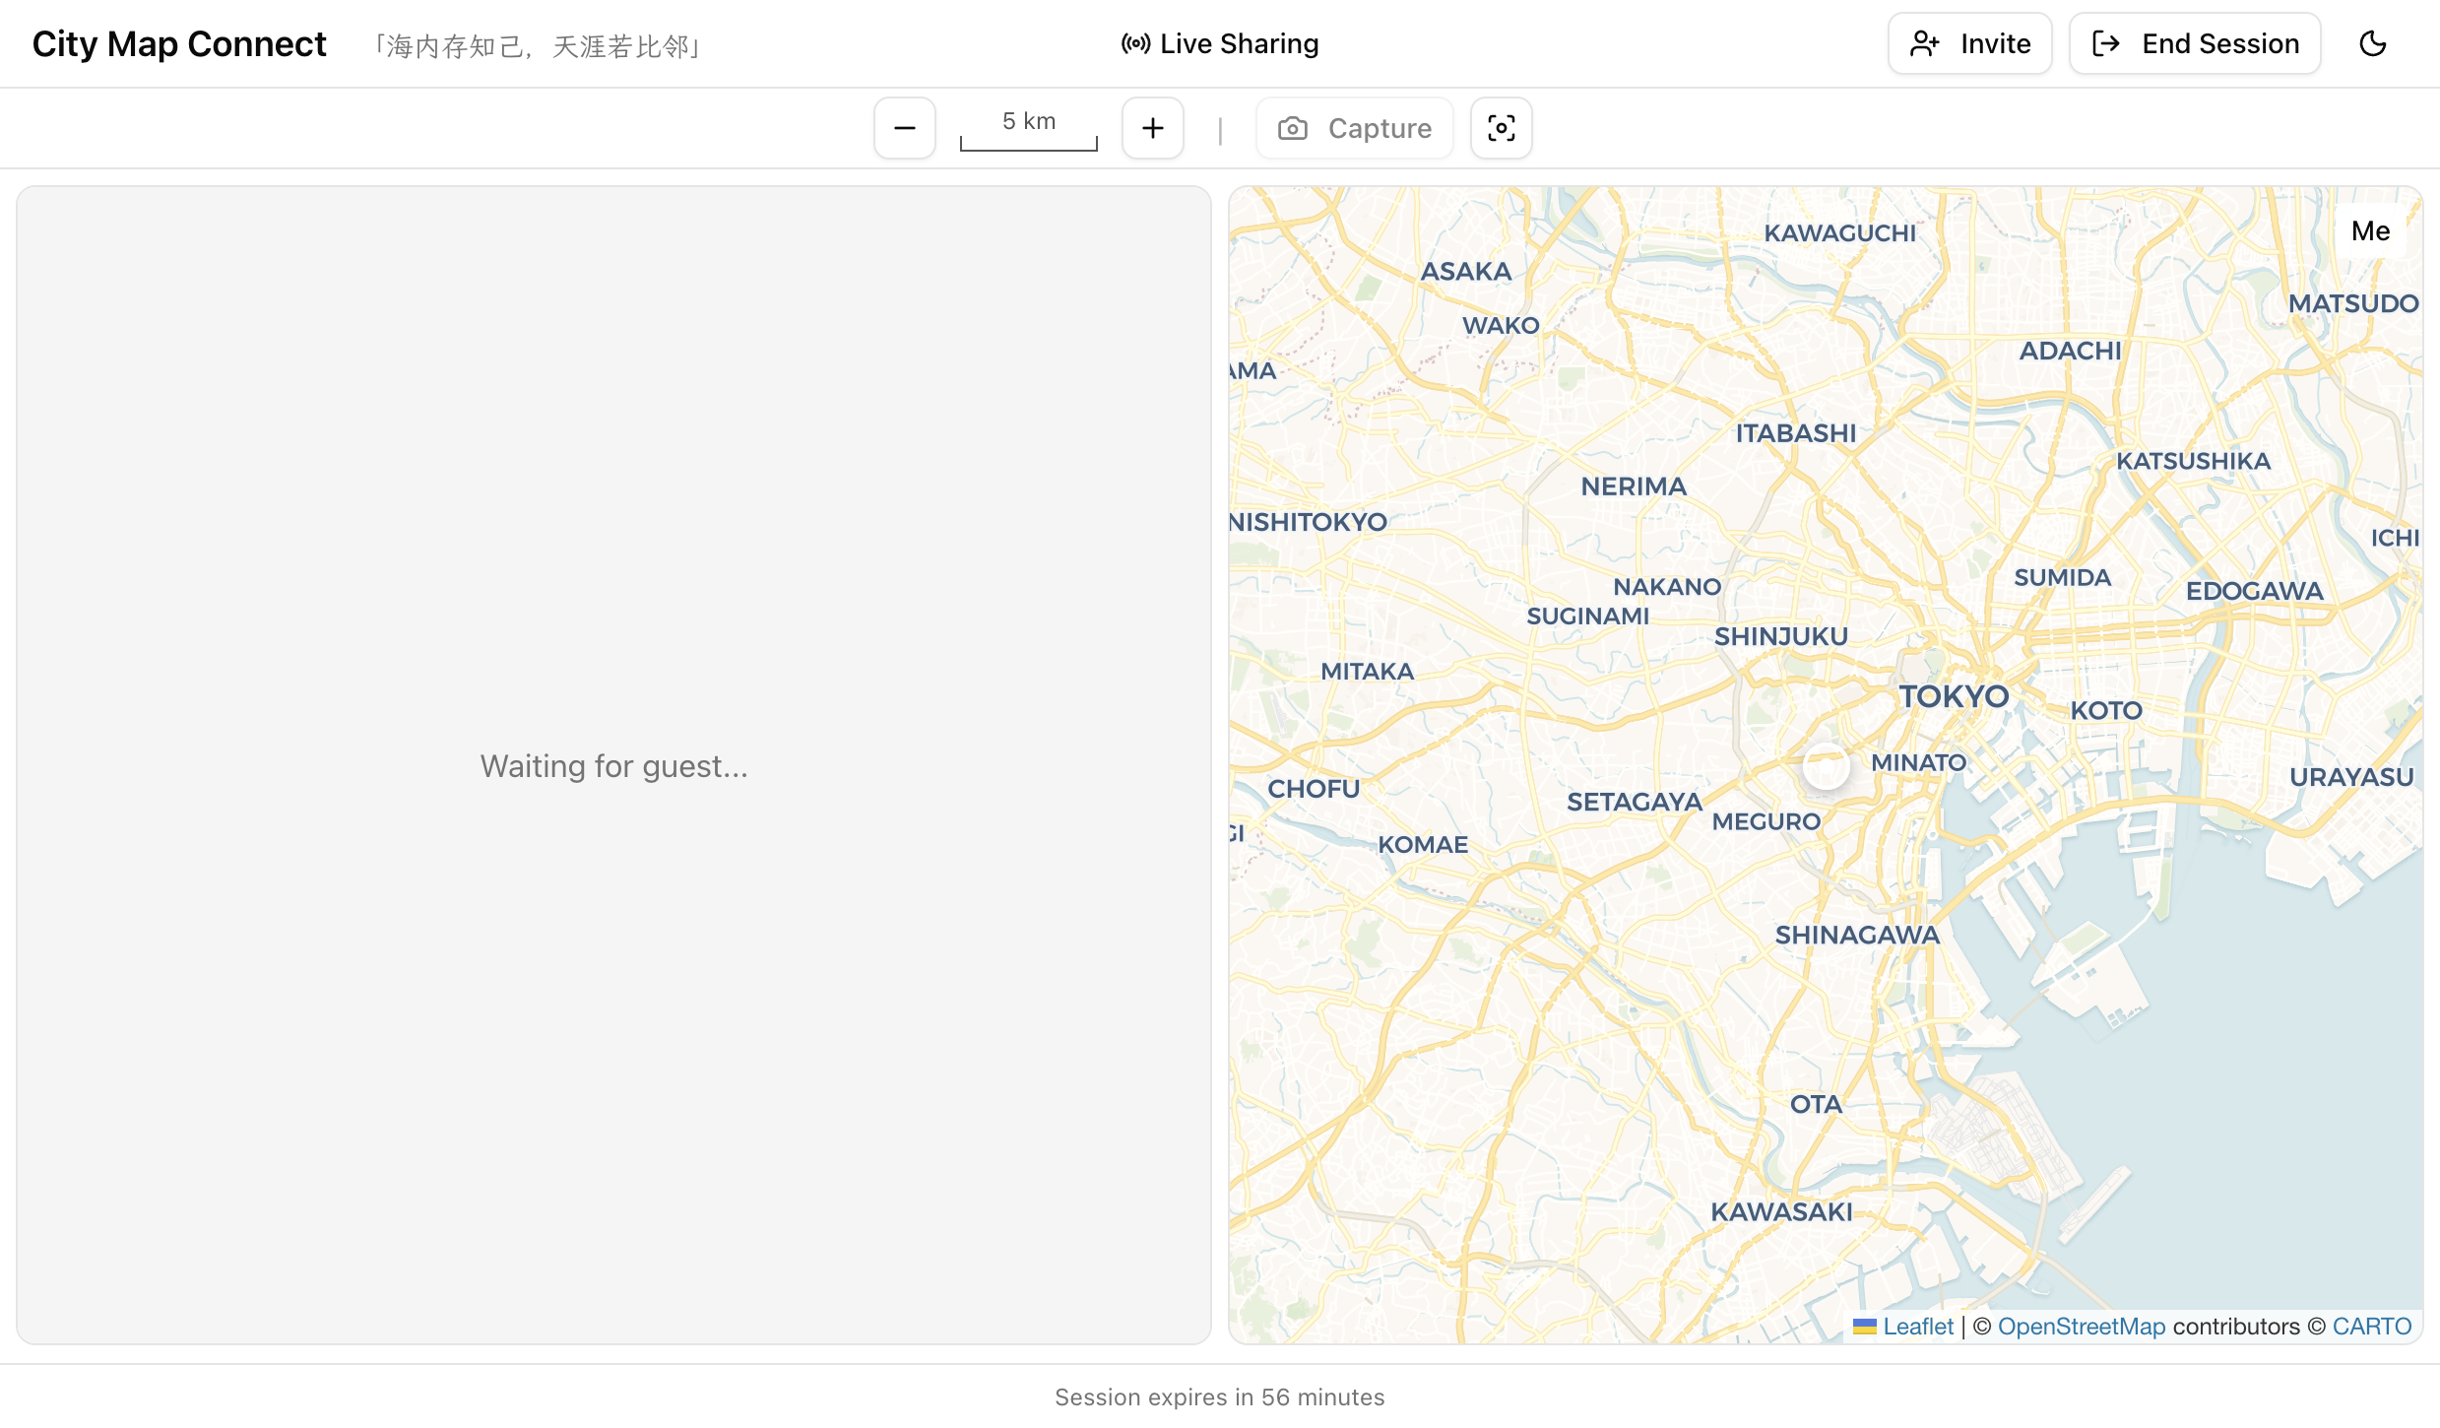The width and height of the screenshot is (2440, 1428).
Task: Open the Leaflet attribution link
Action: coord(1917,1327)
